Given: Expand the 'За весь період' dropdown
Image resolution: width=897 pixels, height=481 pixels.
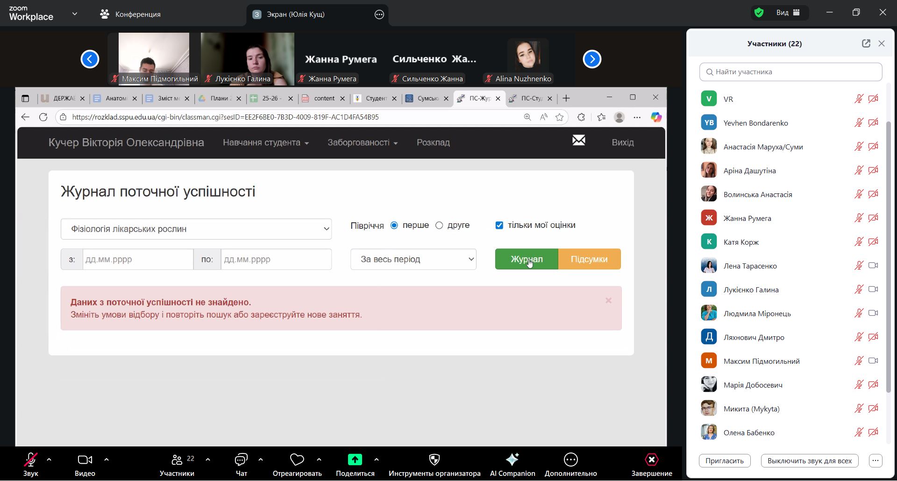Looking at the screenshot, I should [413, 259].
